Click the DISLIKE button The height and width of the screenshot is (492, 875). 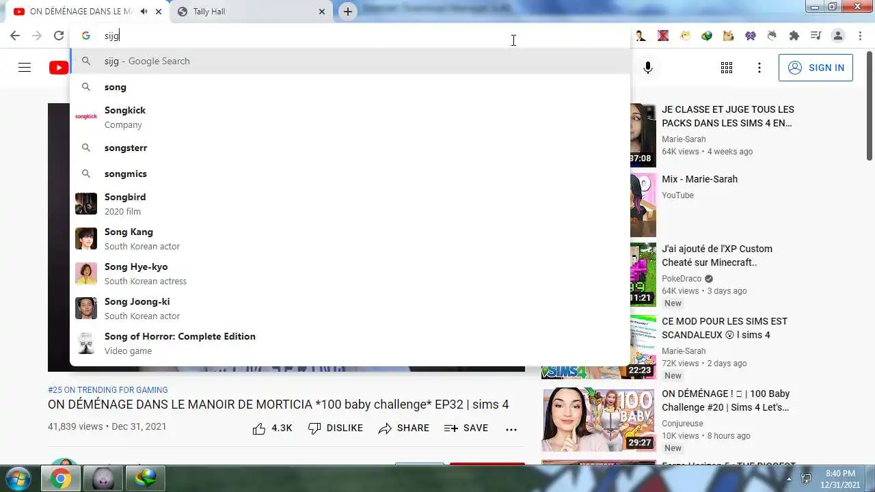[x=335, y=428]
